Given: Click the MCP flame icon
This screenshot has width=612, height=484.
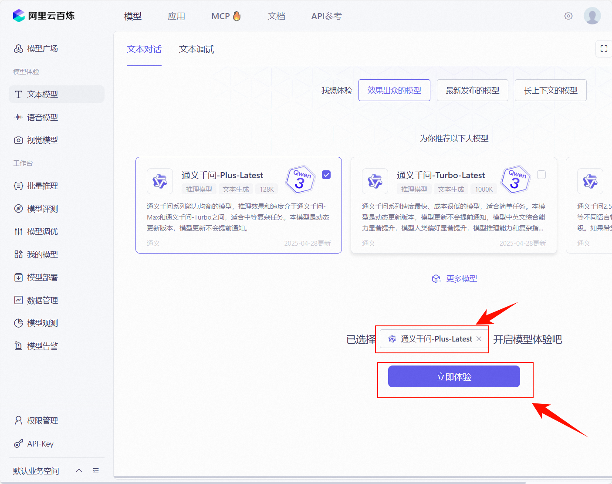Looking at the screenshot, I should (x=237, y=16).
